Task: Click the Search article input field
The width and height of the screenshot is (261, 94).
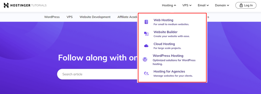Action: [x=97, y=74]
